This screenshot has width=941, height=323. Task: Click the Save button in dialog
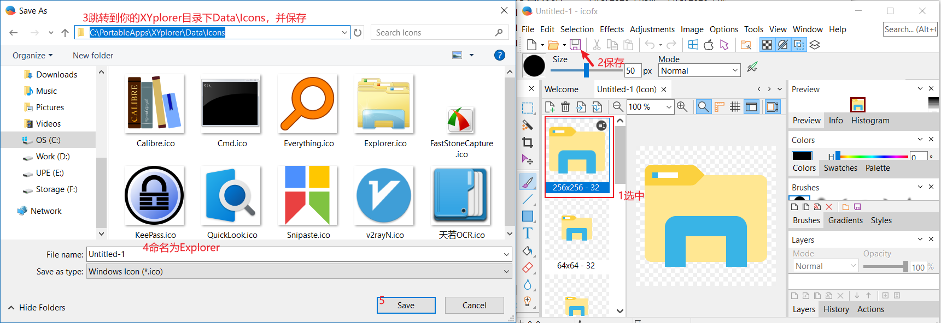pyautogui.click(x=406, y=306)
